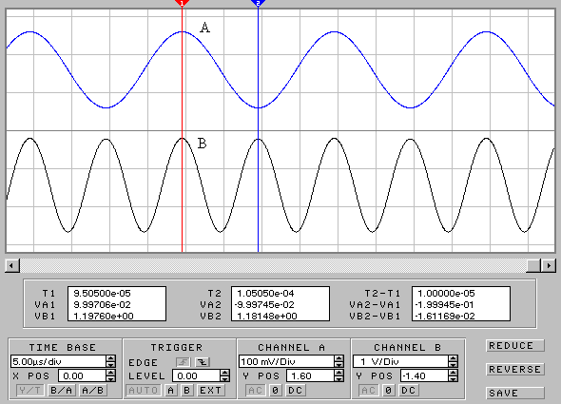Click the trace label A
Screen dimensions: 561x404
coord(204,28)
